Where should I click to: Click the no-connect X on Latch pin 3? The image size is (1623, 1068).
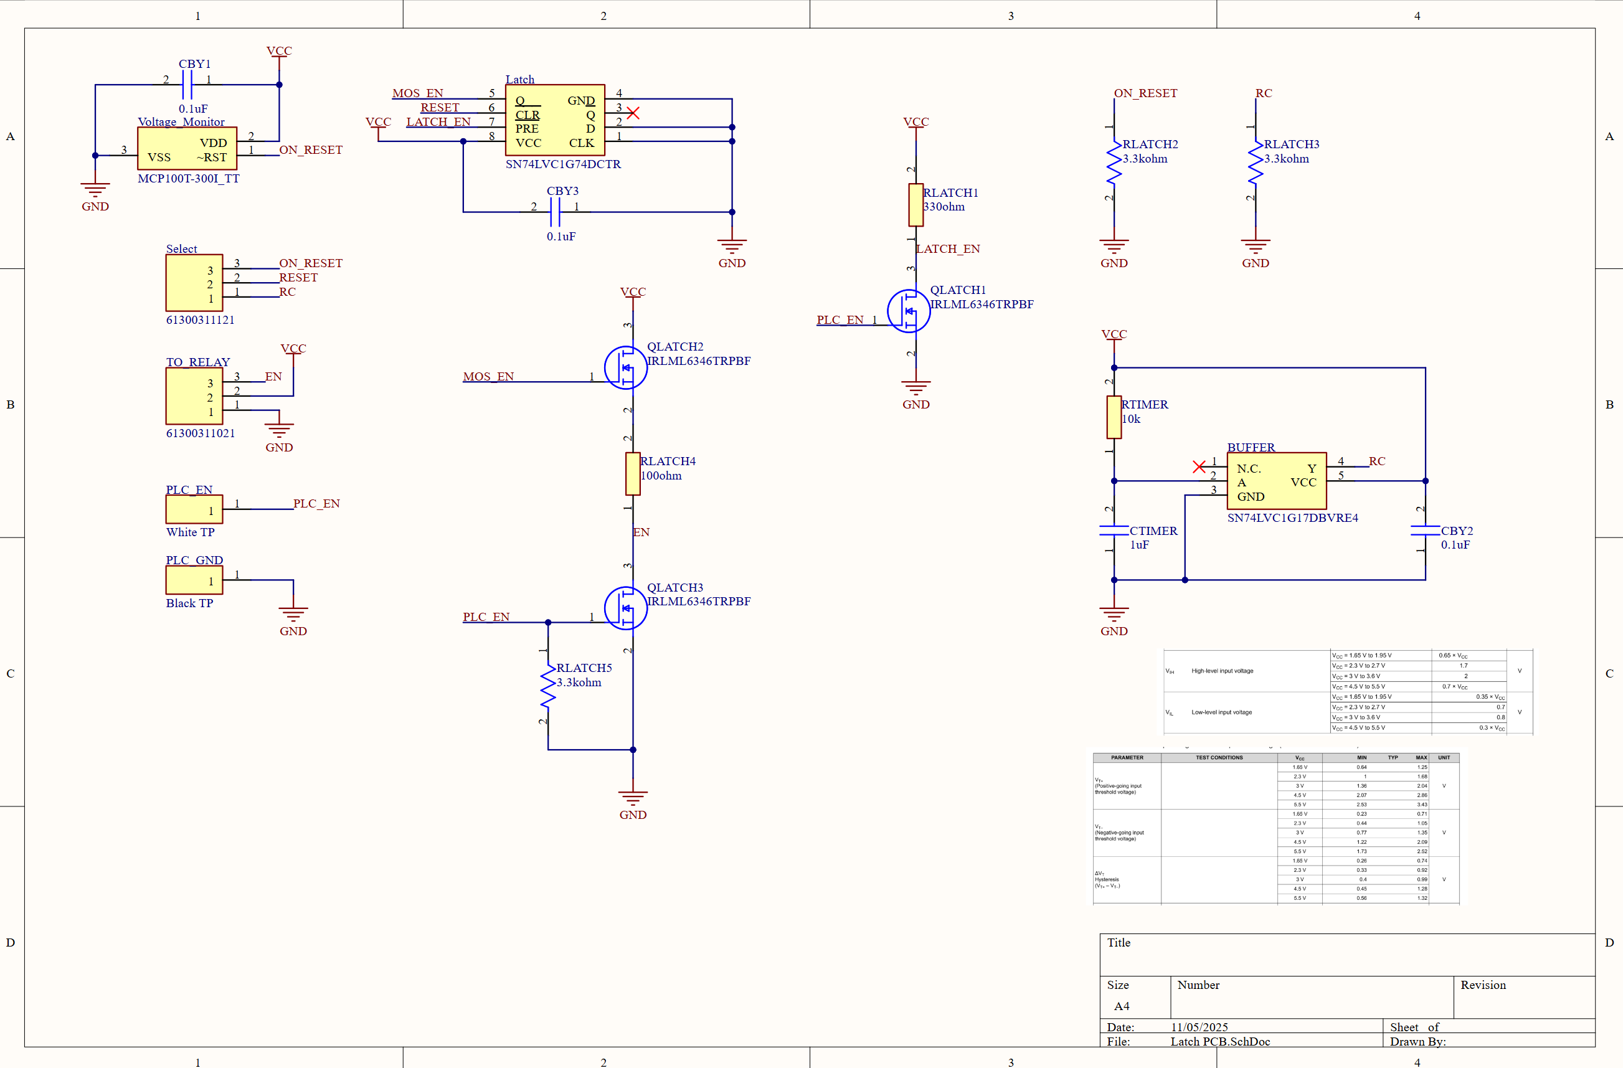point(633,113)
